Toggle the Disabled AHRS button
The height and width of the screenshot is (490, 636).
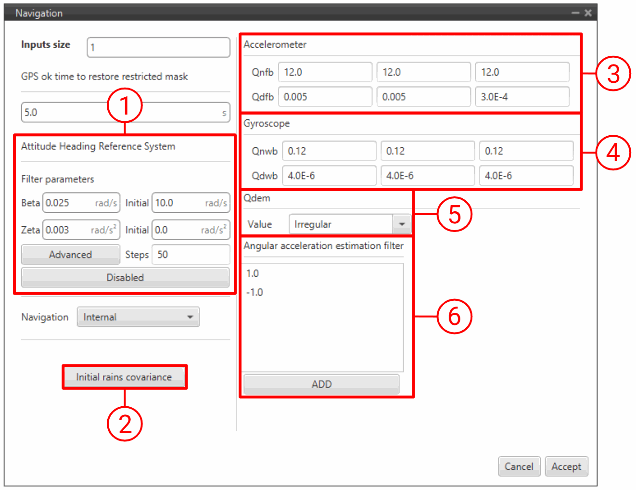click(125, 278)
